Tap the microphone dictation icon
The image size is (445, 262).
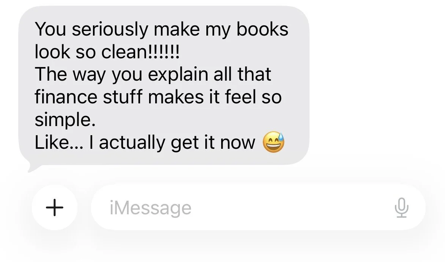click(402, 207)
